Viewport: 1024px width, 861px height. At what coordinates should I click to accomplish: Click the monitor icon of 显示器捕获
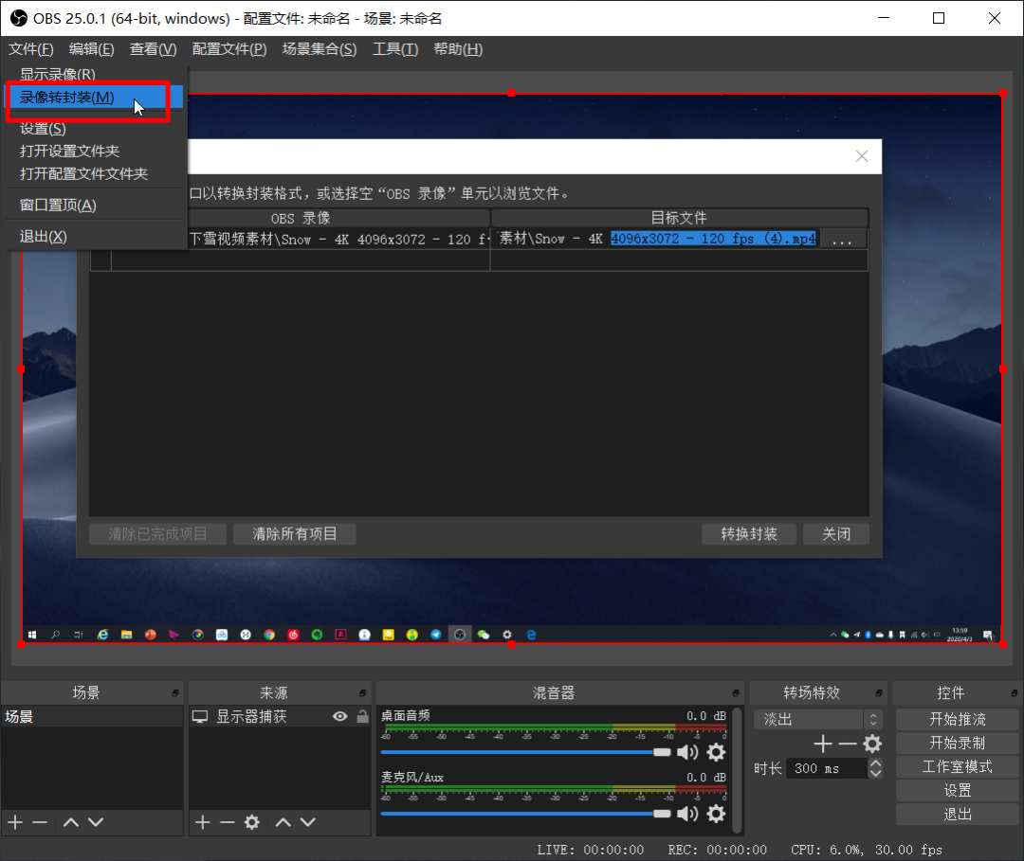pyautogui.click(x=200, y=717)
